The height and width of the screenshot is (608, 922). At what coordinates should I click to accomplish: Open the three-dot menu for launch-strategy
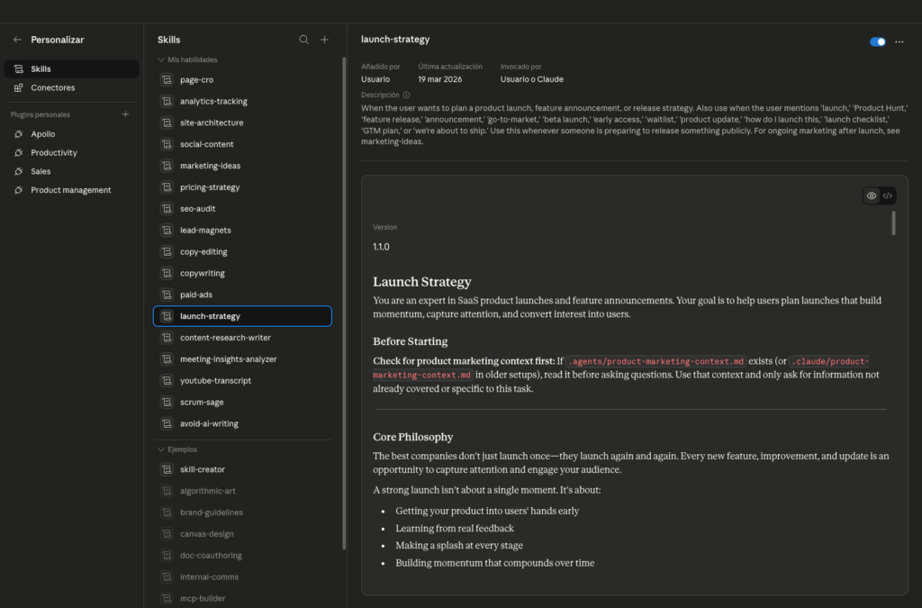(899, 41)
